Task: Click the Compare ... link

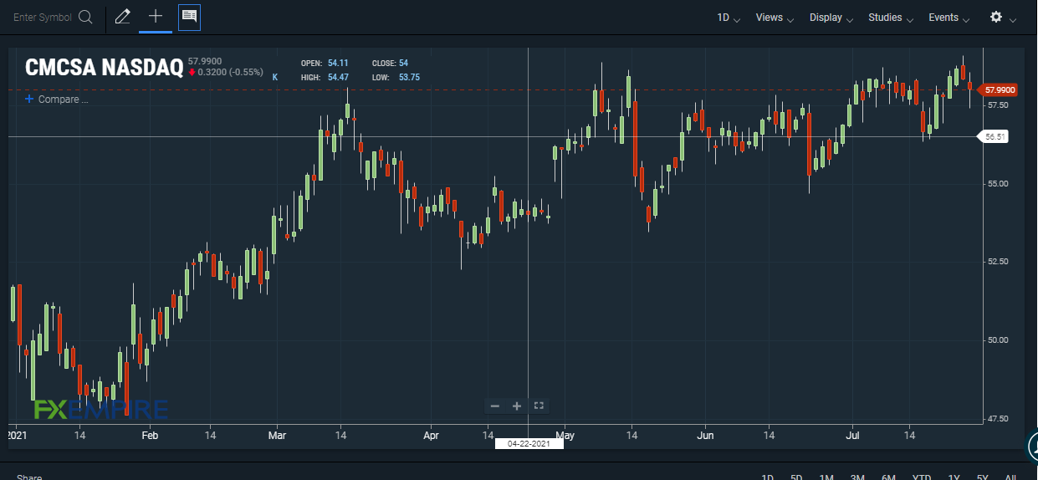Action: pyautogui.click(x=64, y=100)
